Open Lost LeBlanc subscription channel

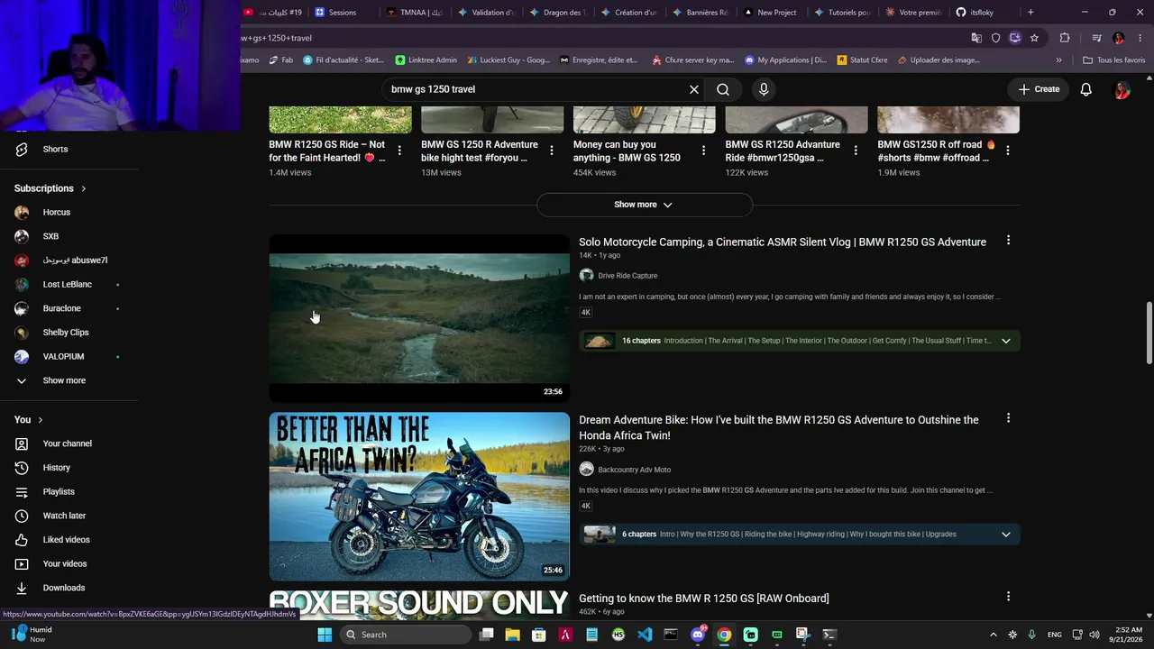(x=69, y=285)
